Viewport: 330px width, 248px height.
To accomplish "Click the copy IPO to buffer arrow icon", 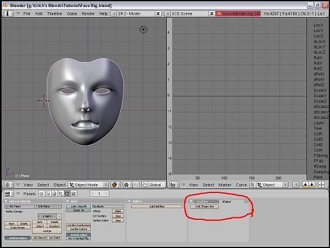I will pyautogui.click(x=305, y=185).
